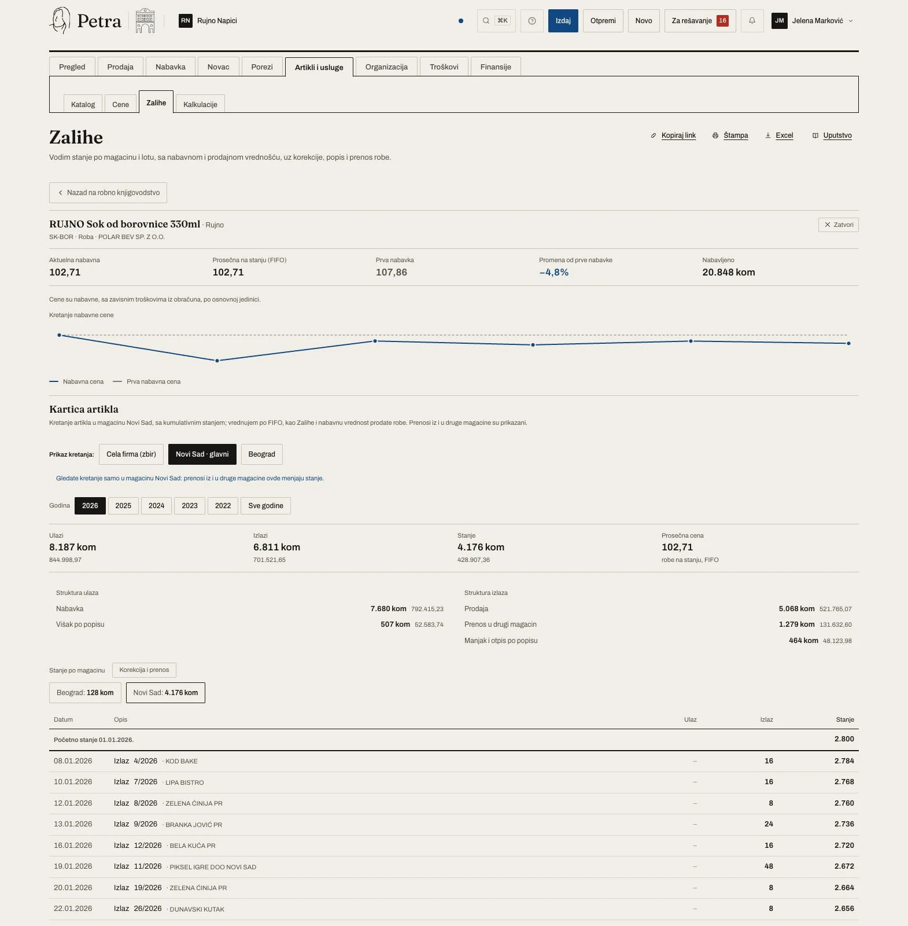Click the JM user avatar
Image resolution: width=908 pixels, height=926 pixels.
780,21
